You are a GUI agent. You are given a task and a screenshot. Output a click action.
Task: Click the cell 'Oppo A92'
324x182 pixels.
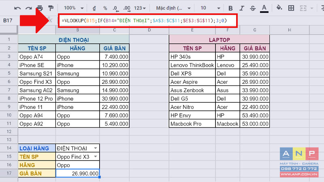point(37,124)
